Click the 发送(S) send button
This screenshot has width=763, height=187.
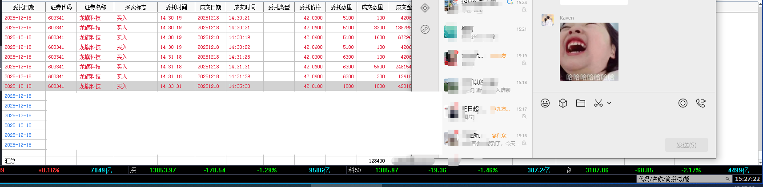click(686, 145)
